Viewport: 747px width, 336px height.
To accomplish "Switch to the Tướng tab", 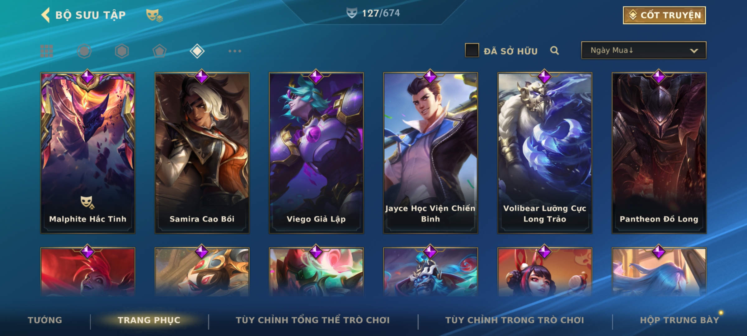I will pos(45,320).
